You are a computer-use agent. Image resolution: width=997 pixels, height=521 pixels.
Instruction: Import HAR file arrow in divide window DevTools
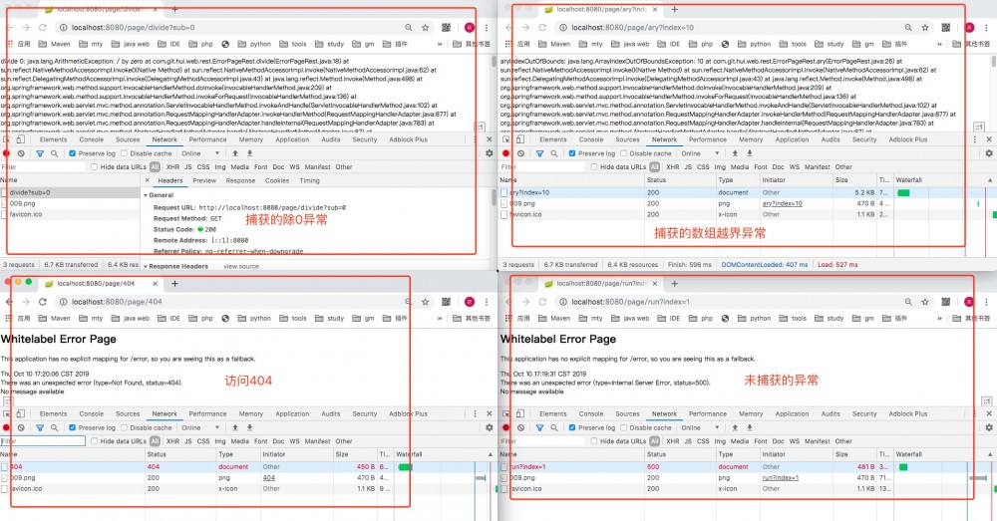click(234, 153)
